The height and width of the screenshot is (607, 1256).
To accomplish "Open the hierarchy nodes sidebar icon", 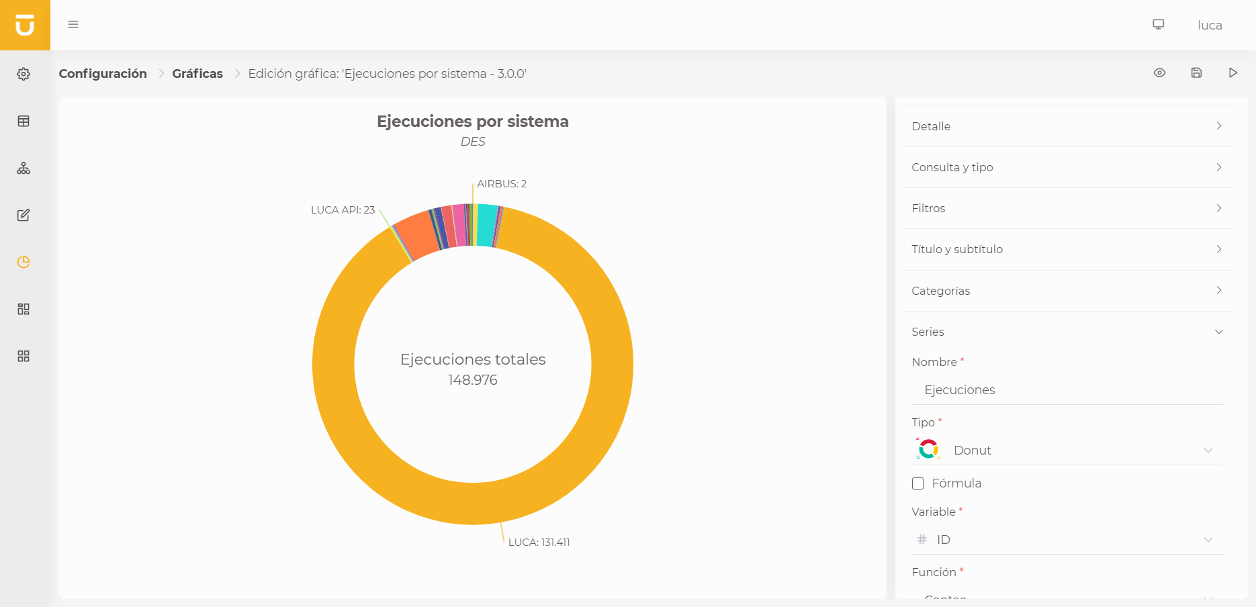I will (x=24, y=168).
